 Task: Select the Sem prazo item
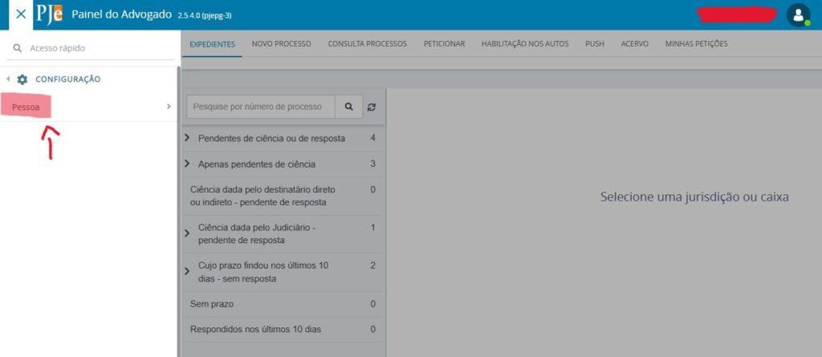[212, 304]
